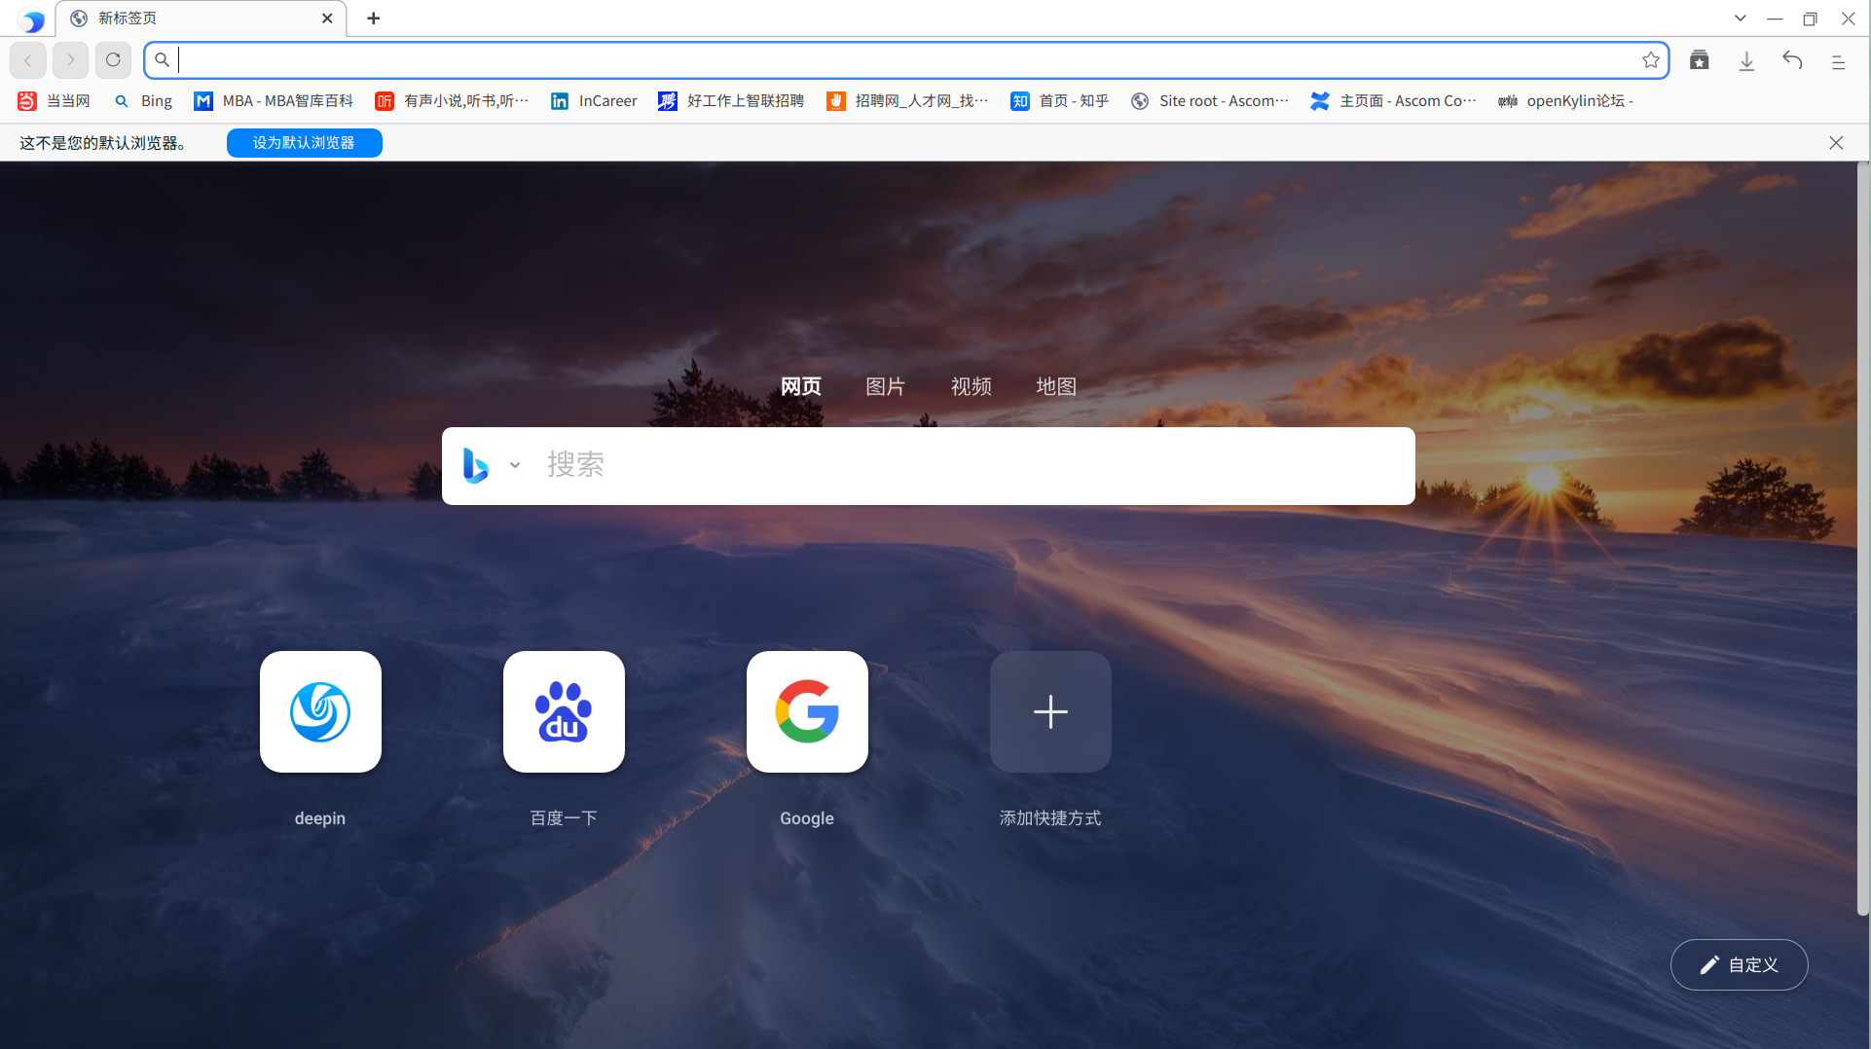Viewport: 1871px width, 1049px height.
Task: Dismiss the default browser notification bar
Action: pos(1835,142)
